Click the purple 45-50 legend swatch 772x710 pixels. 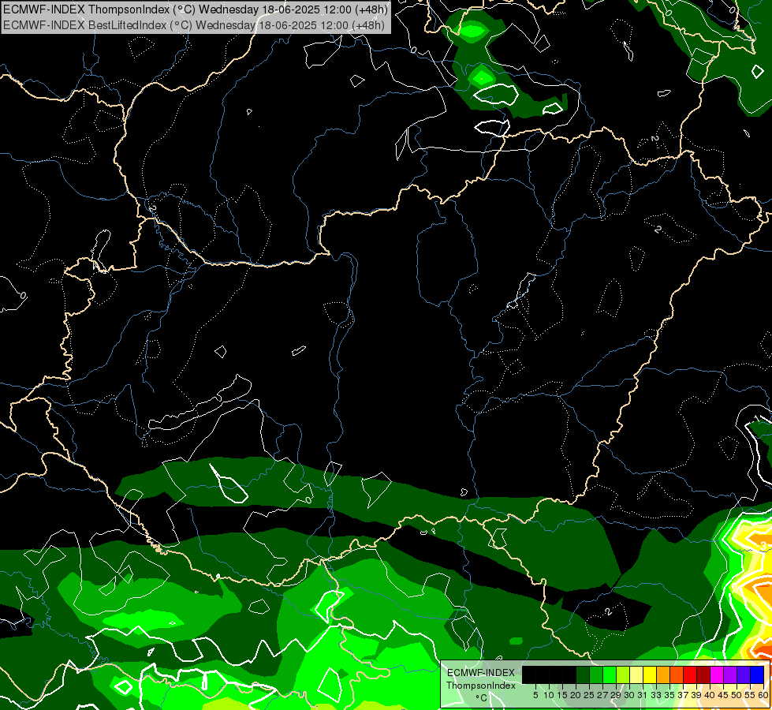click(730, 675)
